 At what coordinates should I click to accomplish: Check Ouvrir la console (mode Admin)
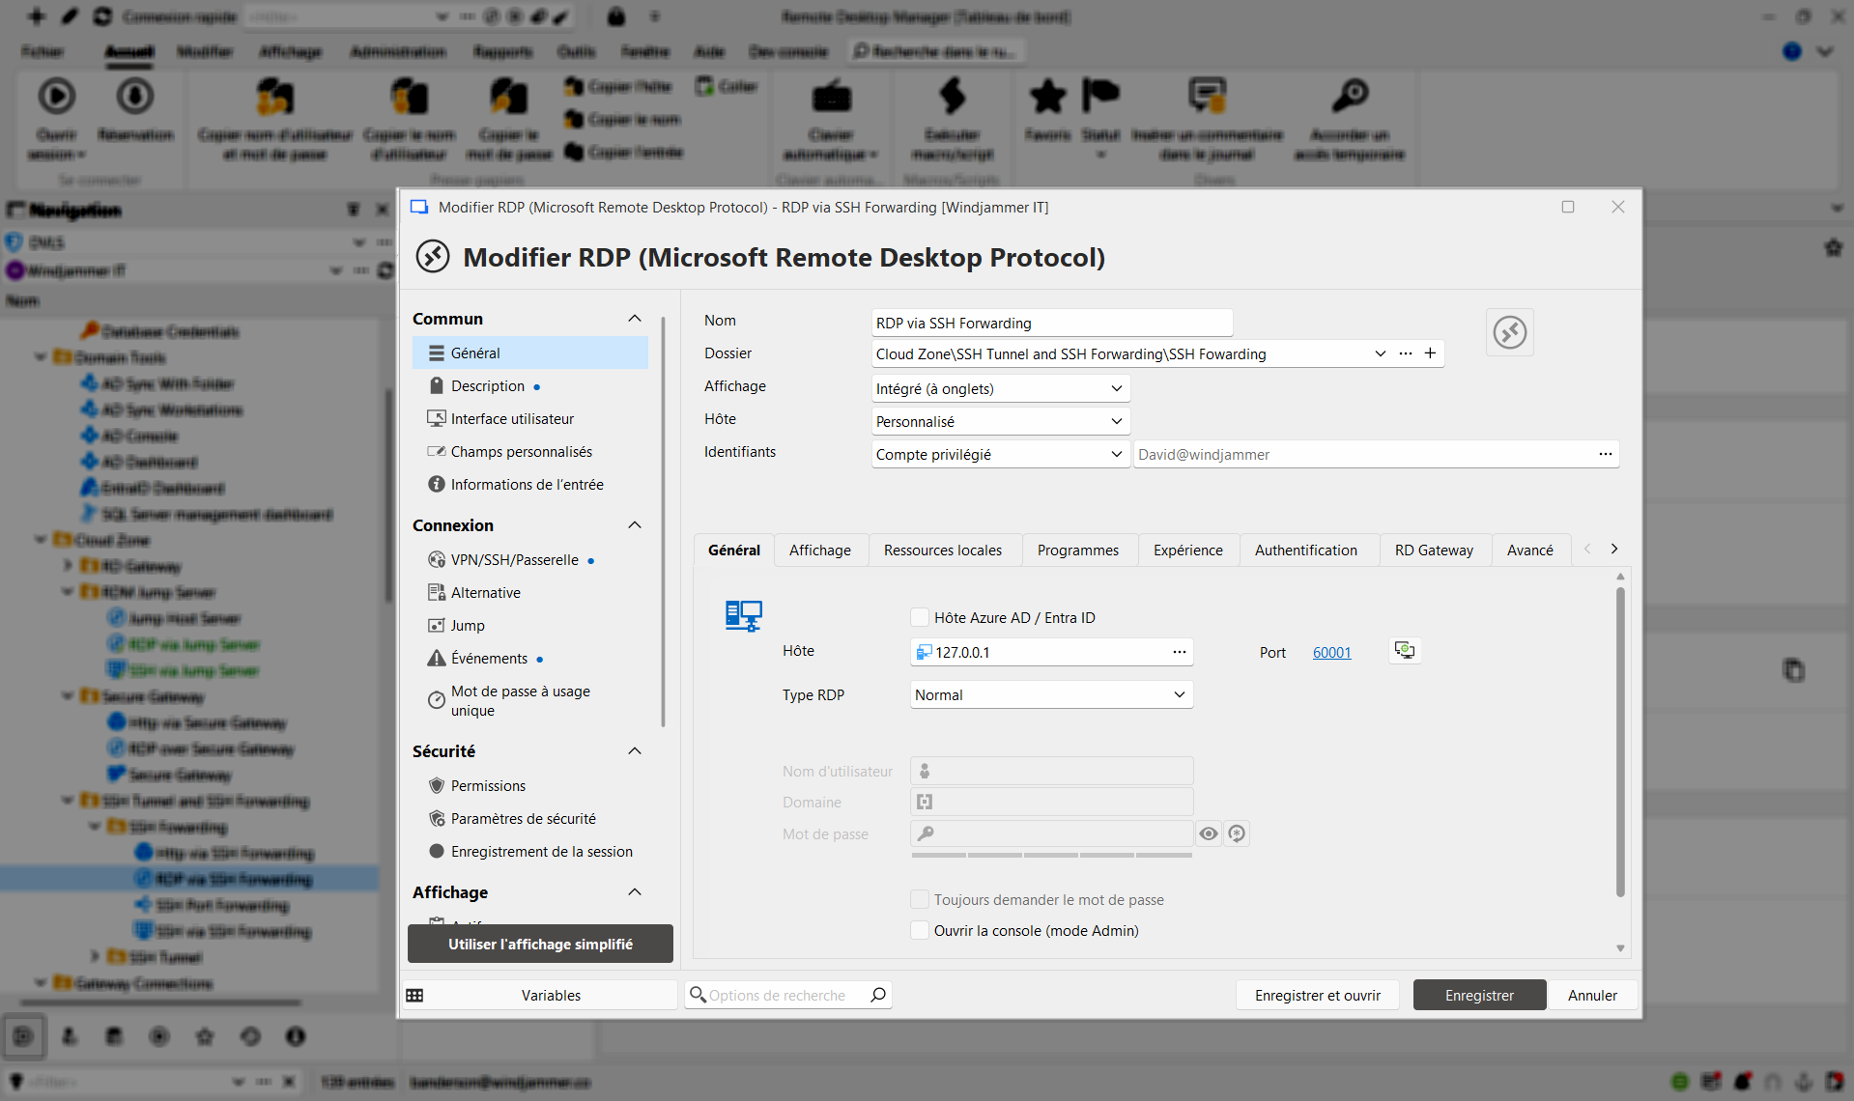(x=920, y=930)
